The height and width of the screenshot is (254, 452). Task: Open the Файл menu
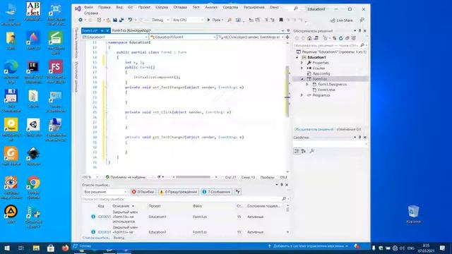point(88,7)
